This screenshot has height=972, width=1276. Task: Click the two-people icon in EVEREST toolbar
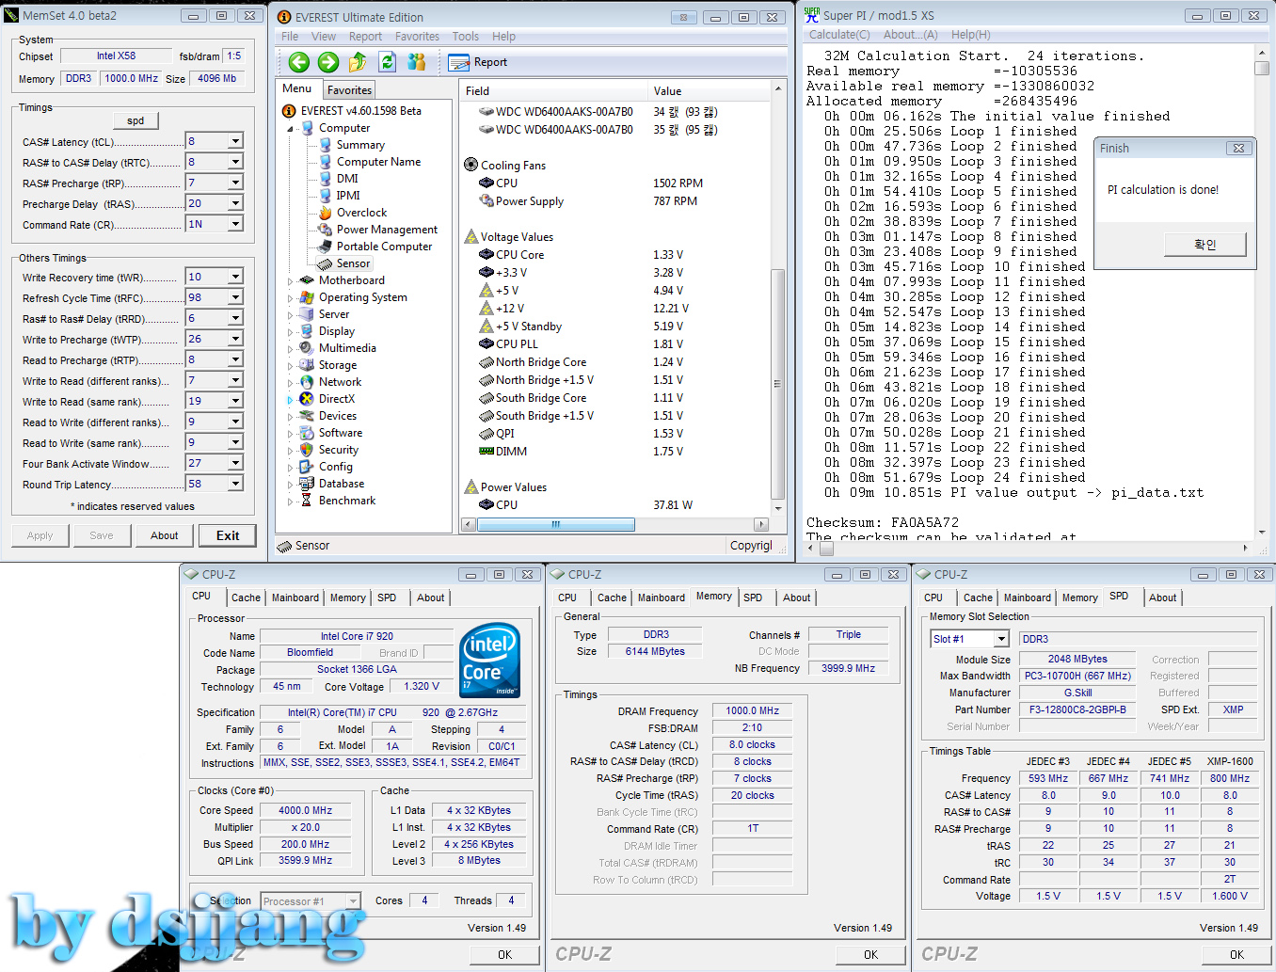pyautogui.click(x=416, y=62)
